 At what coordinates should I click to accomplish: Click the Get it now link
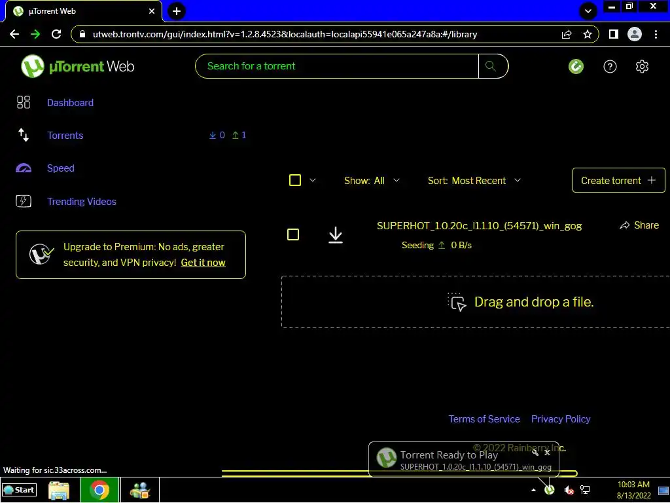[203, 263]
